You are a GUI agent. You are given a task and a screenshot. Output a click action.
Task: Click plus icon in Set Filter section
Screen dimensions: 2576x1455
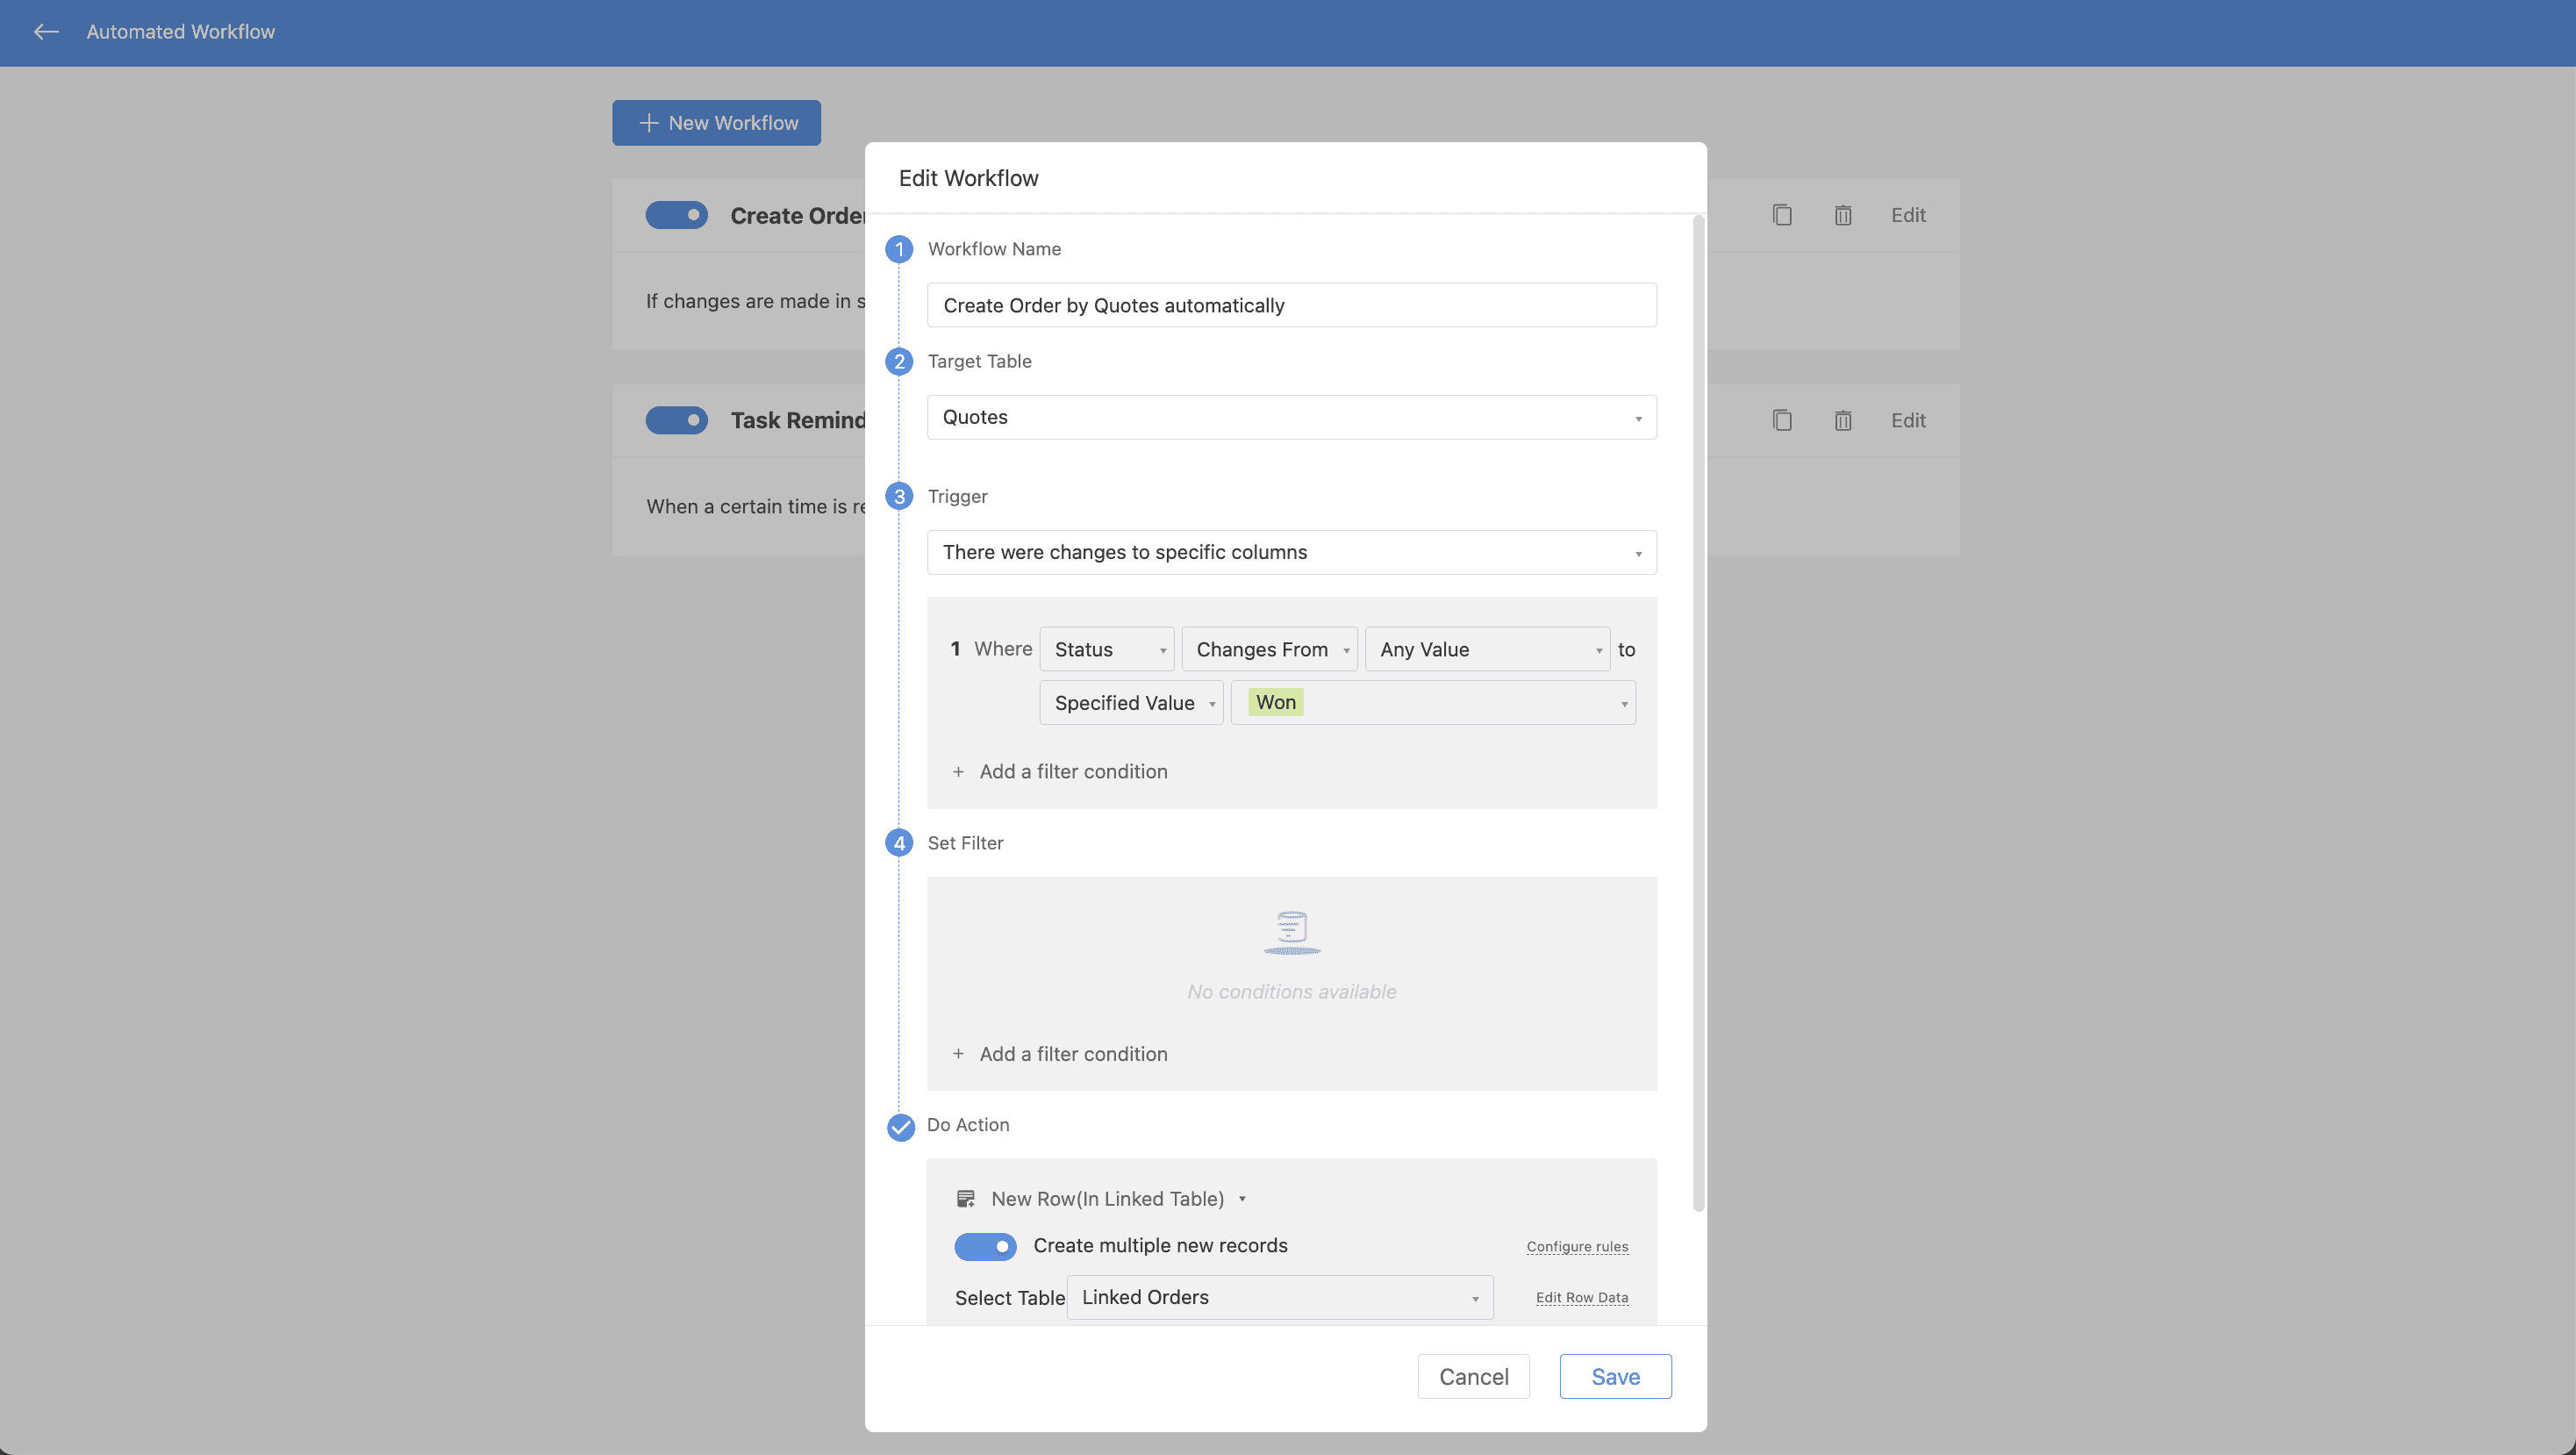958,1054
